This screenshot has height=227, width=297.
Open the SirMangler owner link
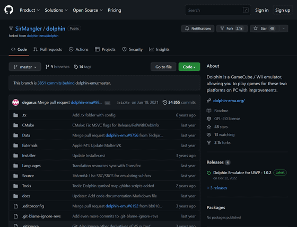(x=29, y=29)
